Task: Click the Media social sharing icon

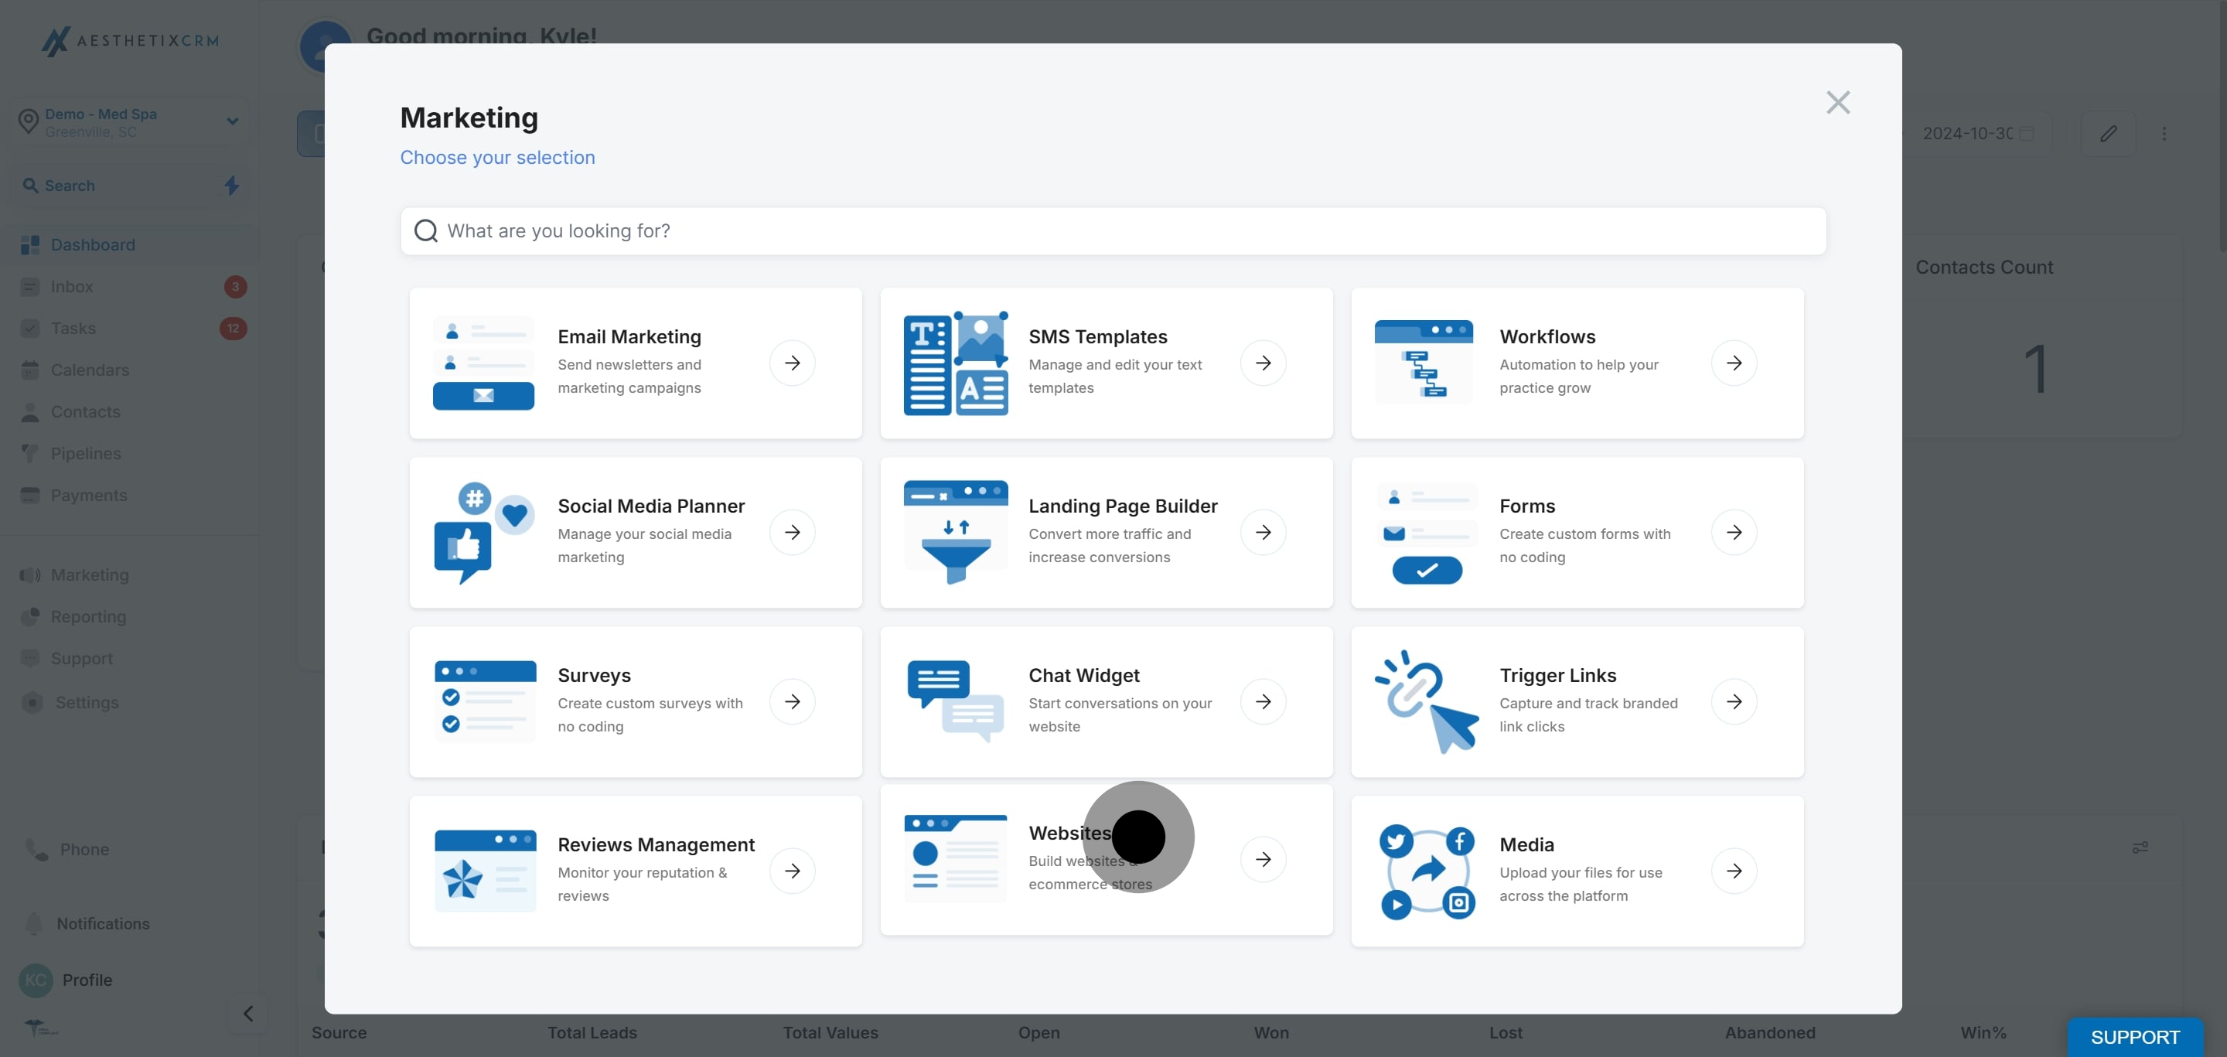Action: [1427, 871]
